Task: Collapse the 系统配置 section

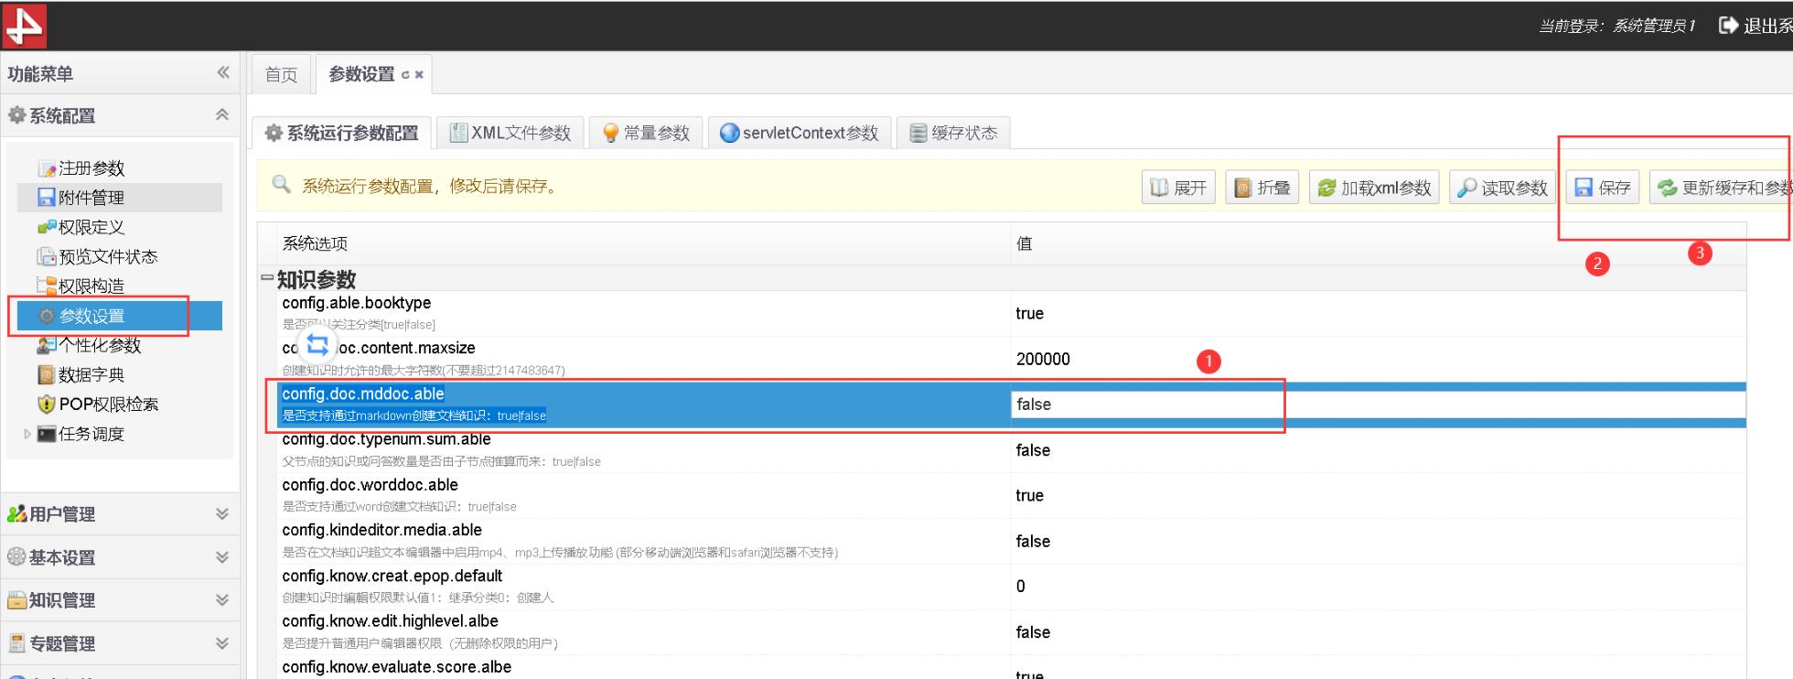Action: pyautogui.click(x=221, y=114)
